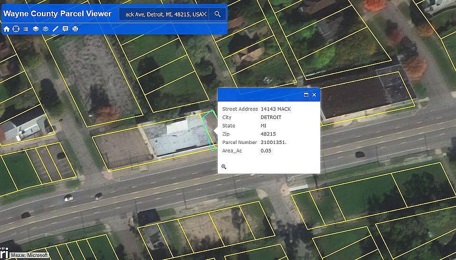Click the Area_Ac value 0.05
Image resolution: width=456 pixels, height=260 pixels.
266,151
